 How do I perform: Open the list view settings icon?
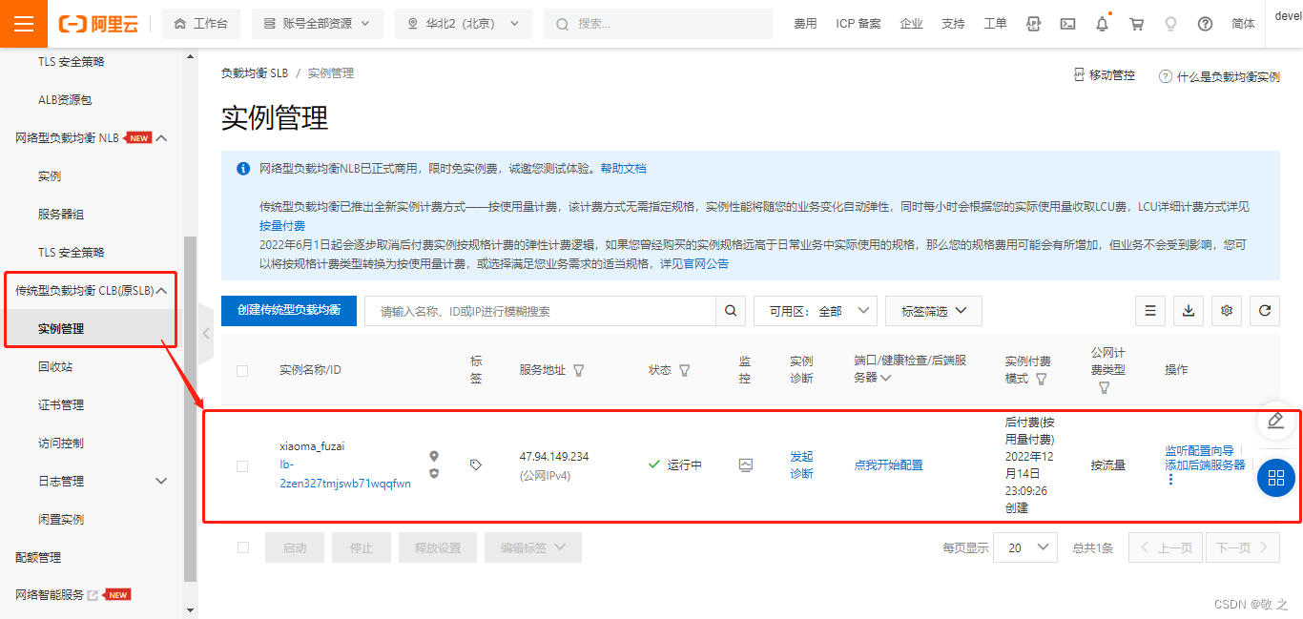click(x=1150, y=311)
